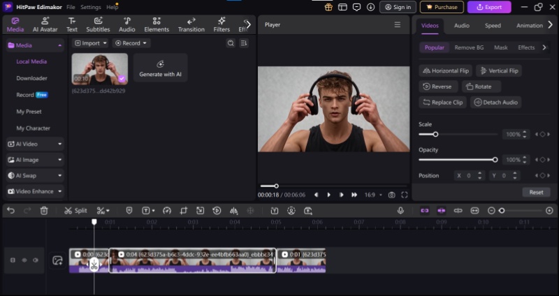Viewport: 559px width, 296px height.
Task: Click the Vertical Flip button
Action: pos(499,71)
